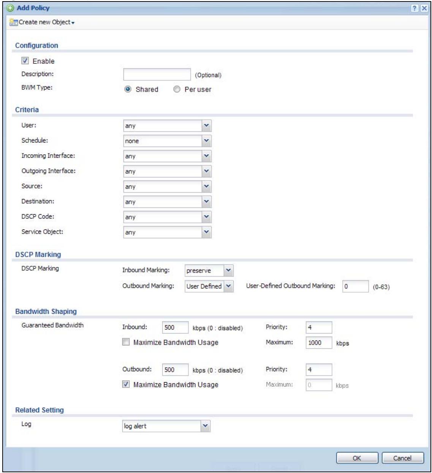Click the User-Defined Outbound Marking field
The image size is (432, 473).
click(x=356, y=286)
